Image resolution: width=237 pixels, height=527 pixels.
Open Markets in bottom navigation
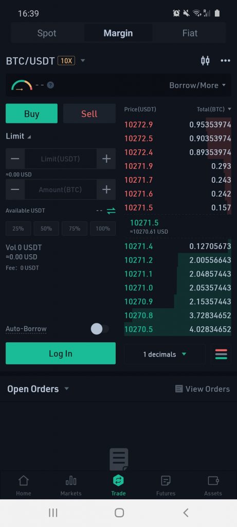71,486
